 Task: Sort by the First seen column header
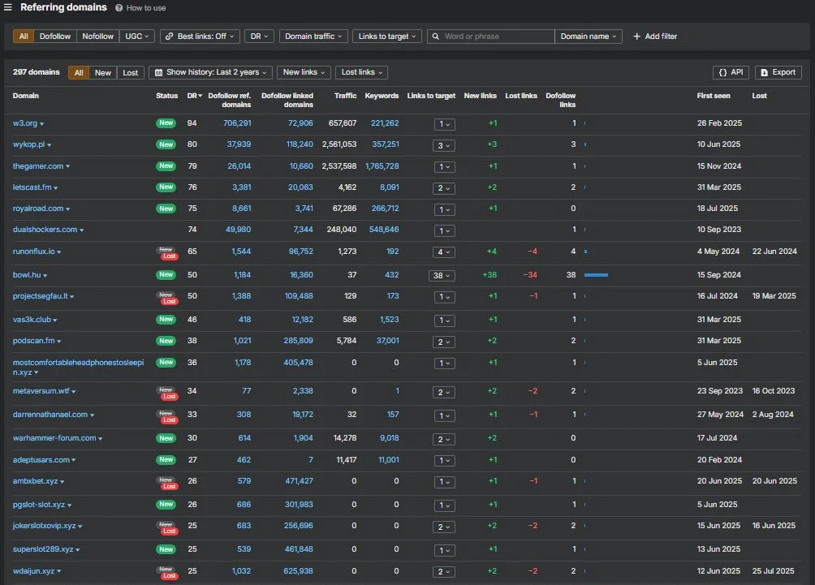(x=713, y=96)
